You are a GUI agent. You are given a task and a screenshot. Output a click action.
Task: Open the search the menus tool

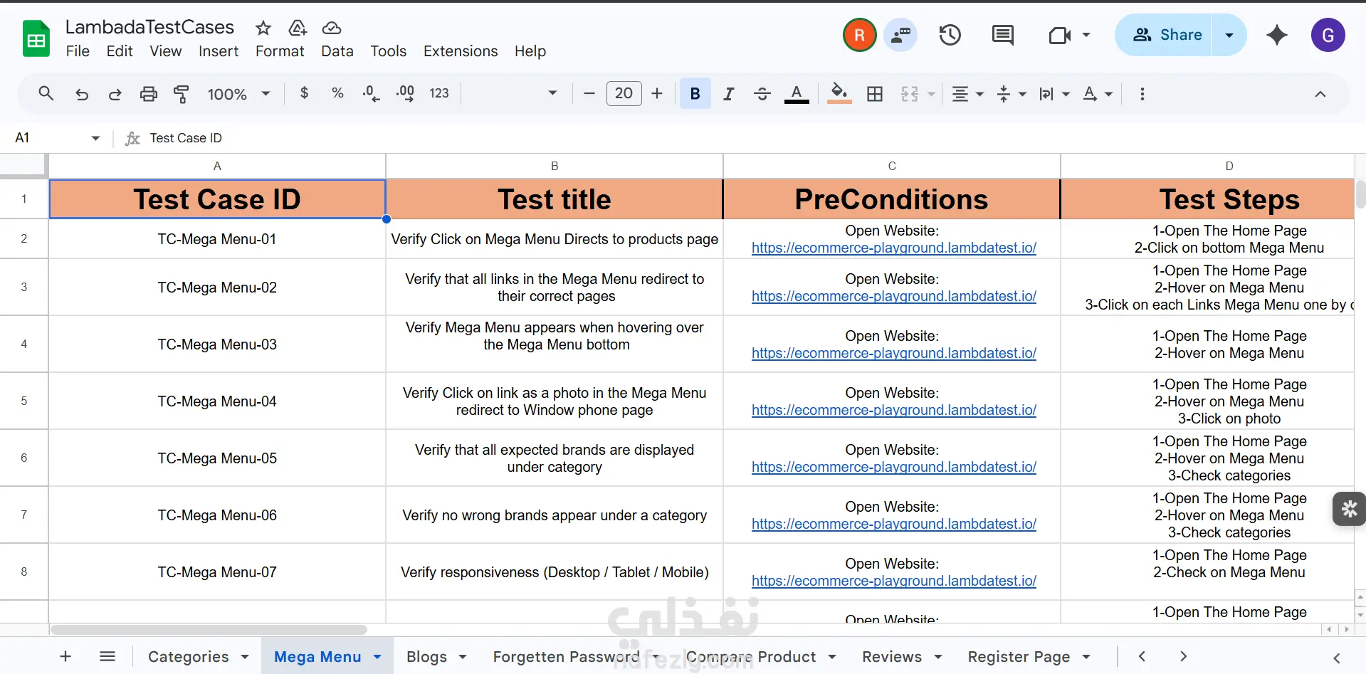point(46,93)
